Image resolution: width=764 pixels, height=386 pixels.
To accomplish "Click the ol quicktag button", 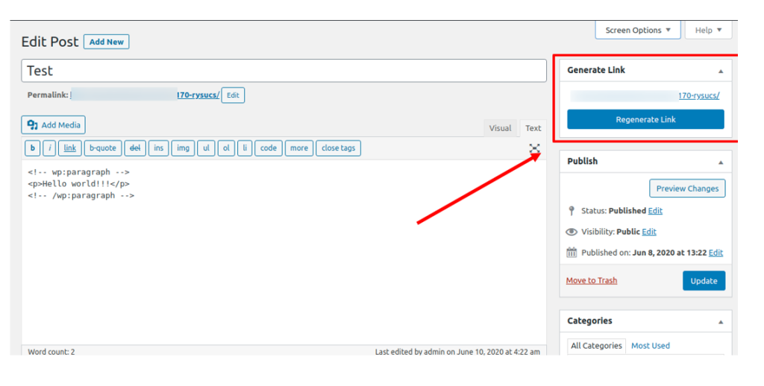I will click(x=226, y=148).
